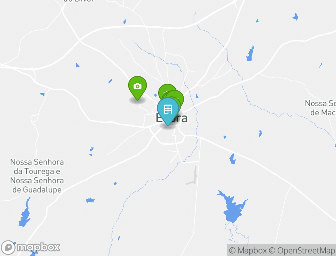This screenshot has width=336, height=256.
Task: Click the large reservoir south-east of Évora
Action: [x=232, y=207]
